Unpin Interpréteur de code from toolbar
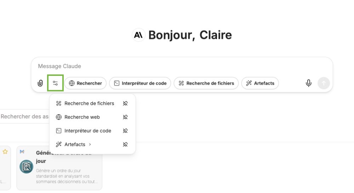Screen dimensions: 354x193 point(125,131)
